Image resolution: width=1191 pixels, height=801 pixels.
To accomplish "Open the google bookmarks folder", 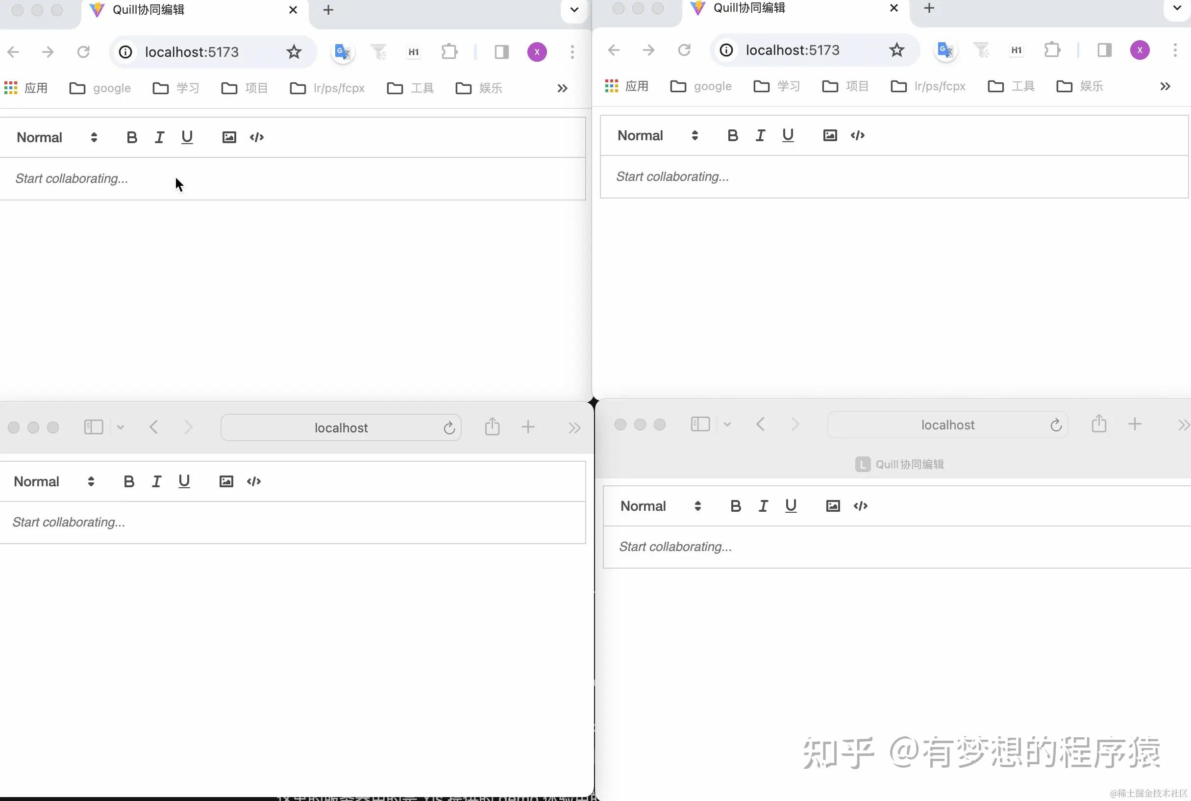I will click(x=100, y=87).
